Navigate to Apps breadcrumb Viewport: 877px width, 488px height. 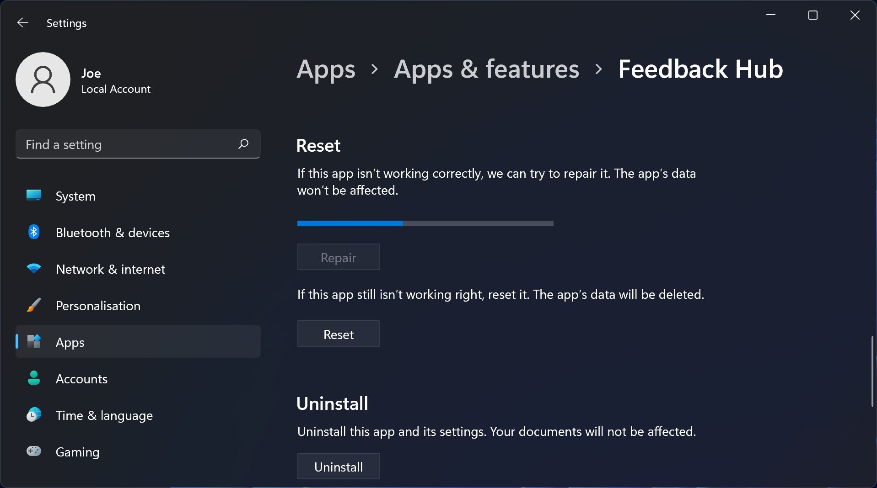pos(326,70)
